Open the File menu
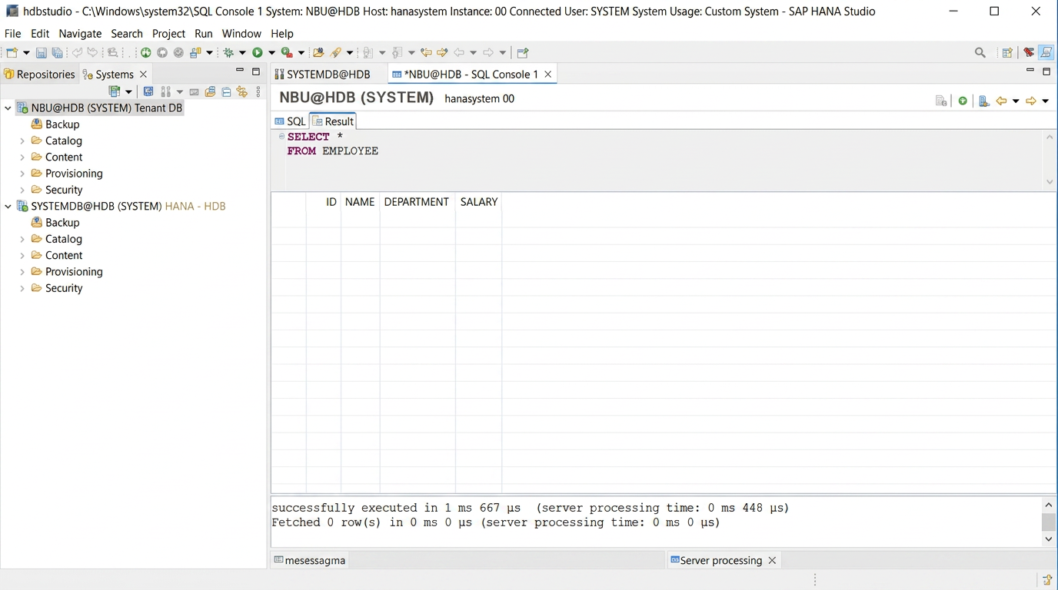 (13, 34)
